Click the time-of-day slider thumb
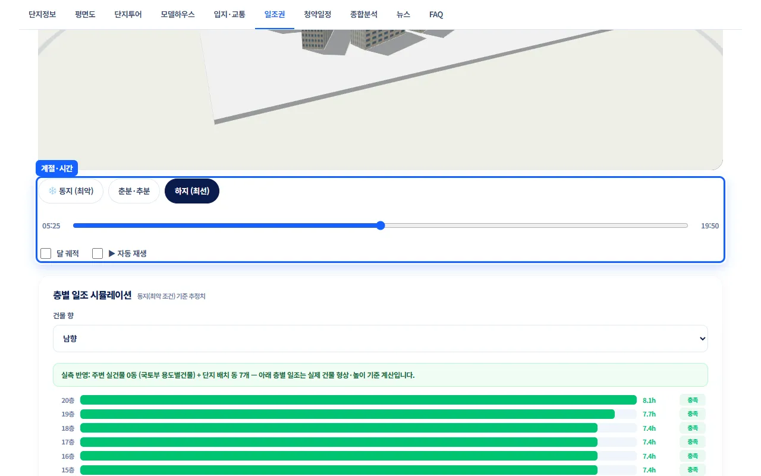 pos(380,226)
